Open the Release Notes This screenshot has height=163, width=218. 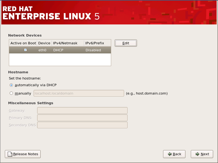point(23,154)
